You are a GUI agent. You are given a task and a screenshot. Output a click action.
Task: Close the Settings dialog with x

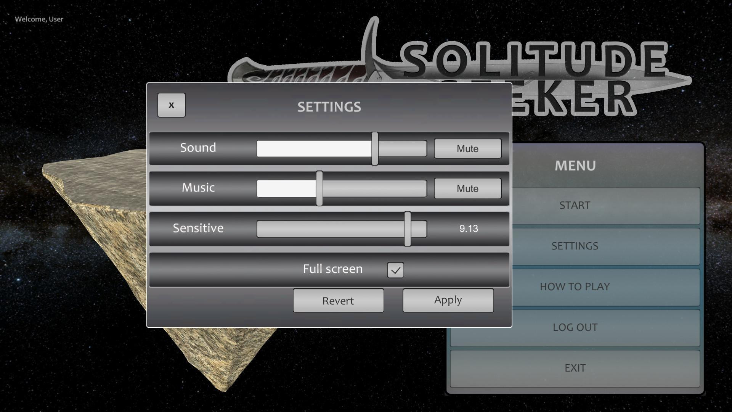pyautogui.click(x=171, y=105)
